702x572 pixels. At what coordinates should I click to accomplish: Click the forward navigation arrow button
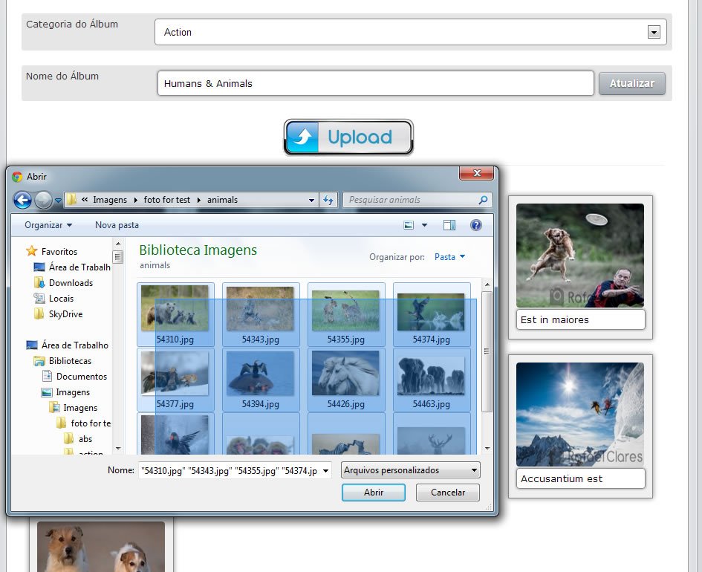tap(43, 200)
